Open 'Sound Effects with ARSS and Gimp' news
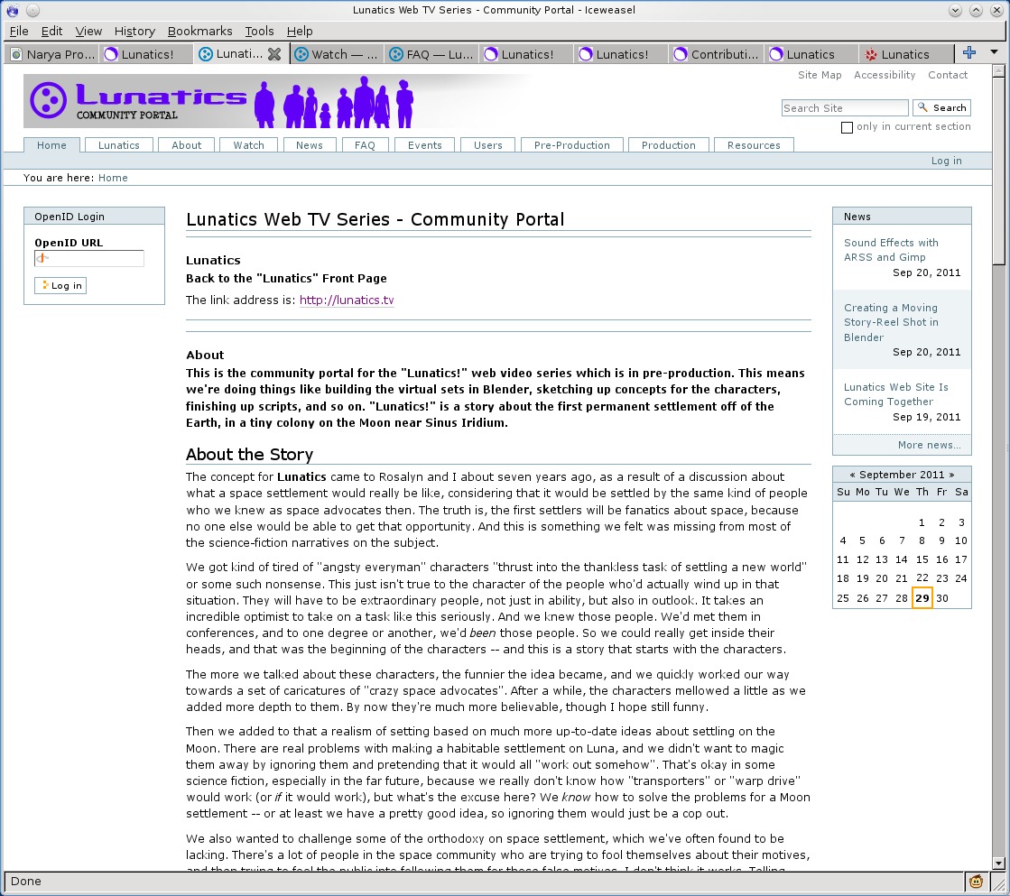This screenshot has width=1010, height=896. click(x=891, y=250)
